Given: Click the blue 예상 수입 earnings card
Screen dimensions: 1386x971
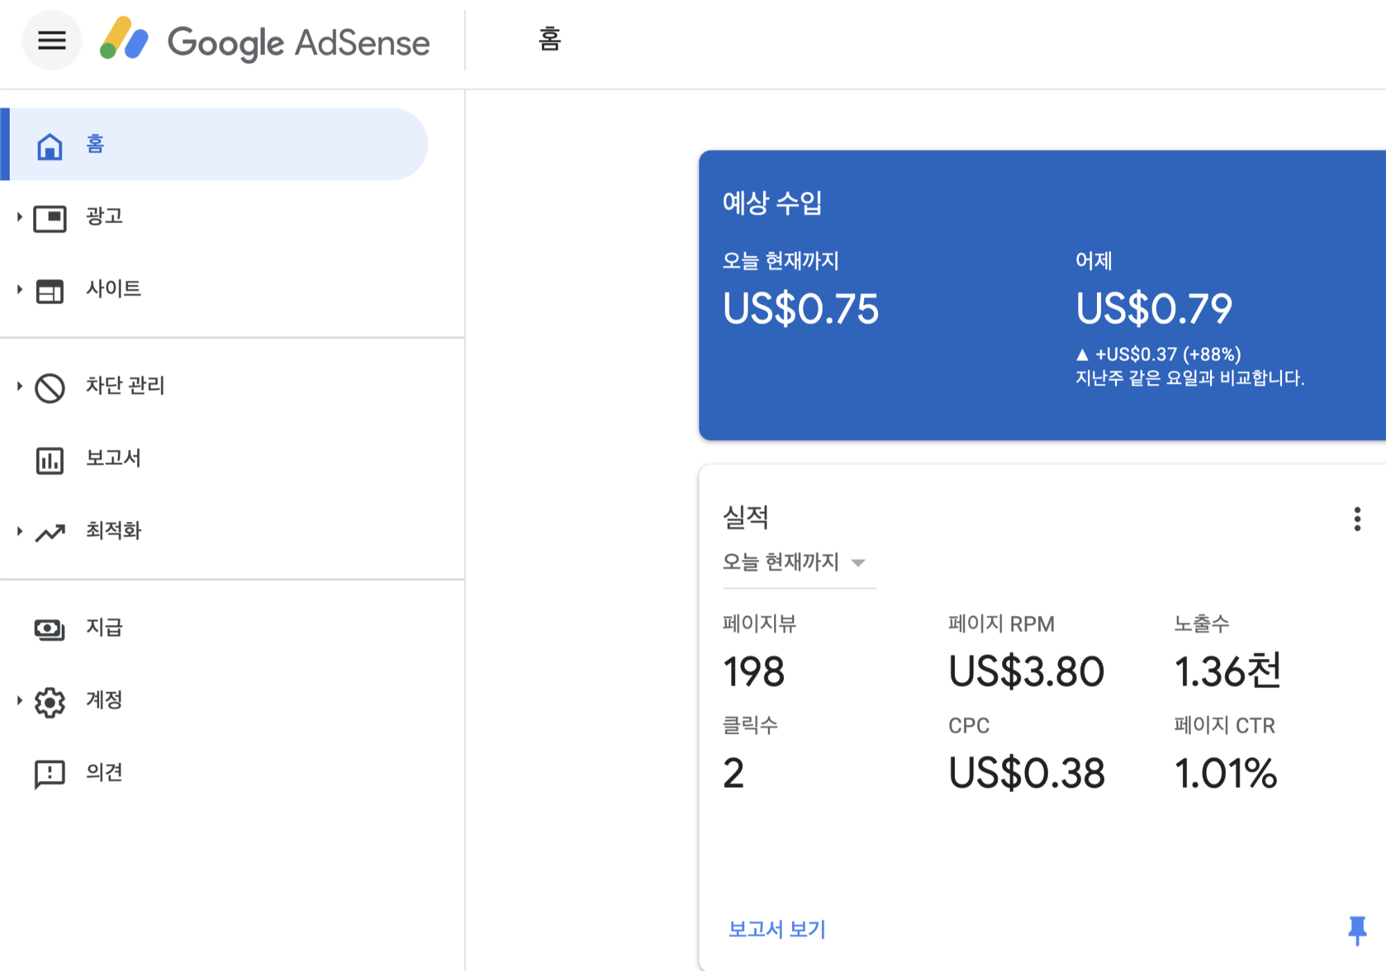Looking at the screenshot, I should point(1039,295).
